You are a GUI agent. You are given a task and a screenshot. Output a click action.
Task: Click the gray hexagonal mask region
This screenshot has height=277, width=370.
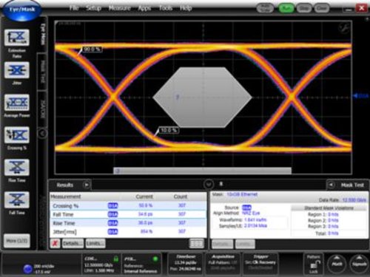coord(202,98)
